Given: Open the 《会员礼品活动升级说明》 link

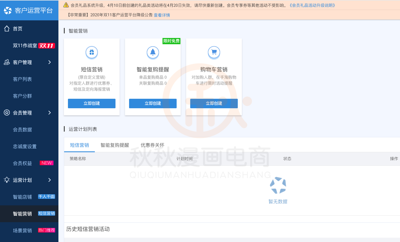Looking at the screenshot, I should tap(312, 5).
